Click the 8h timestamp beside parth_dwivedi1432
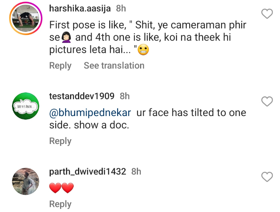 tap(136, 172)
